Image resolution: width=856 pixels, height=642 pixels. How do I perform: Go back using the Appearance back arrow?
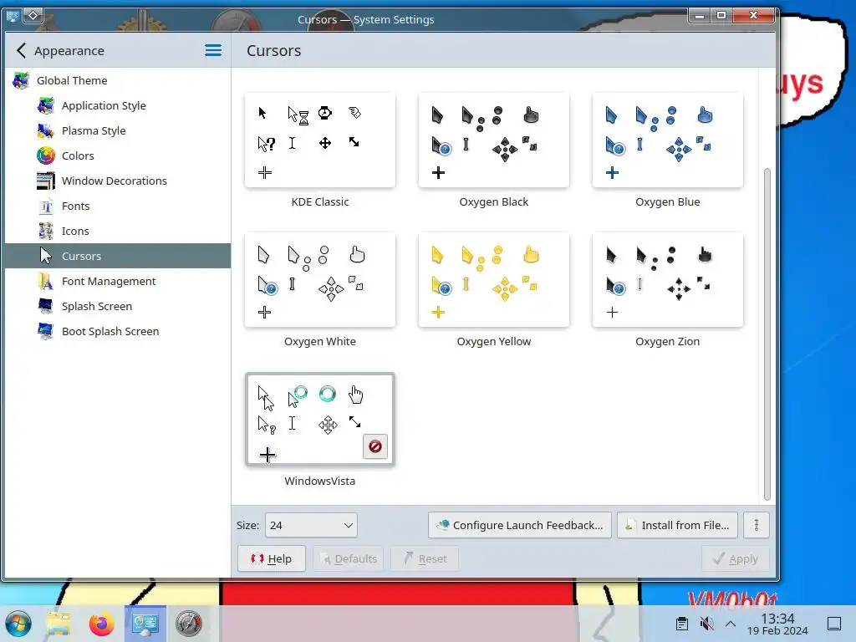click(x=21, y=51)
